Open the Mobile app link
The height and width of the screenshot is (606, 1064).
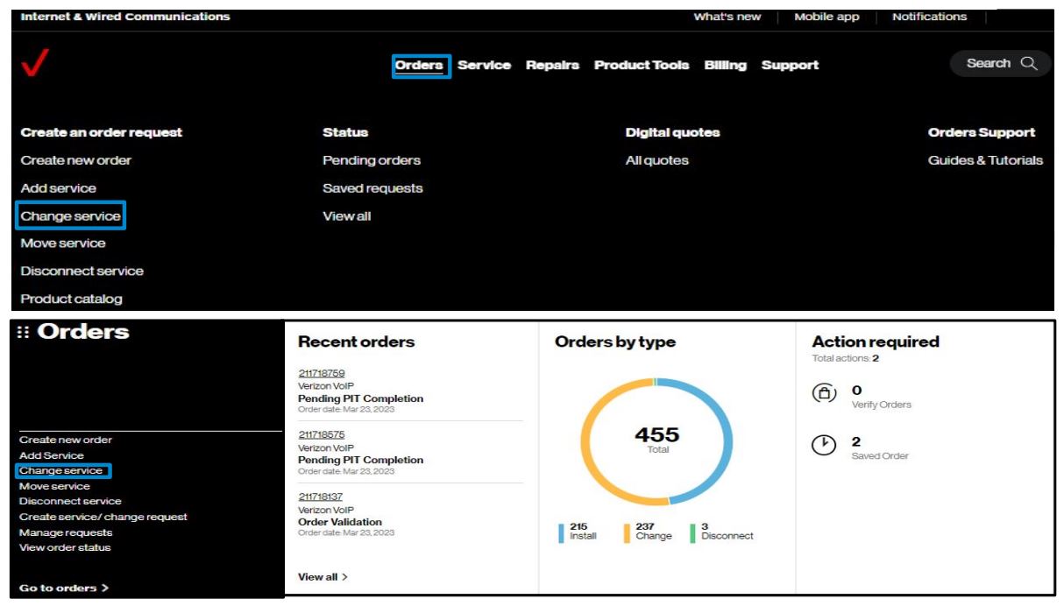(826, 17)
